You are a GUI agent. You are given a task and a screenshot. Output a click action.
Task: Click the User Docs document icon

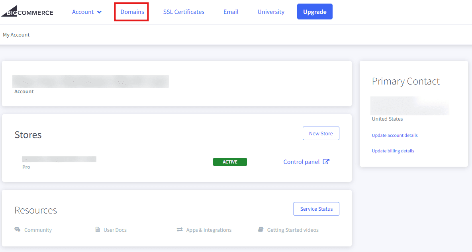(98, 229)
